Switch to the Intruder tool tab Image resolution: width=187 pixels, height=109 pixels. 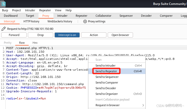coord(62,16)
